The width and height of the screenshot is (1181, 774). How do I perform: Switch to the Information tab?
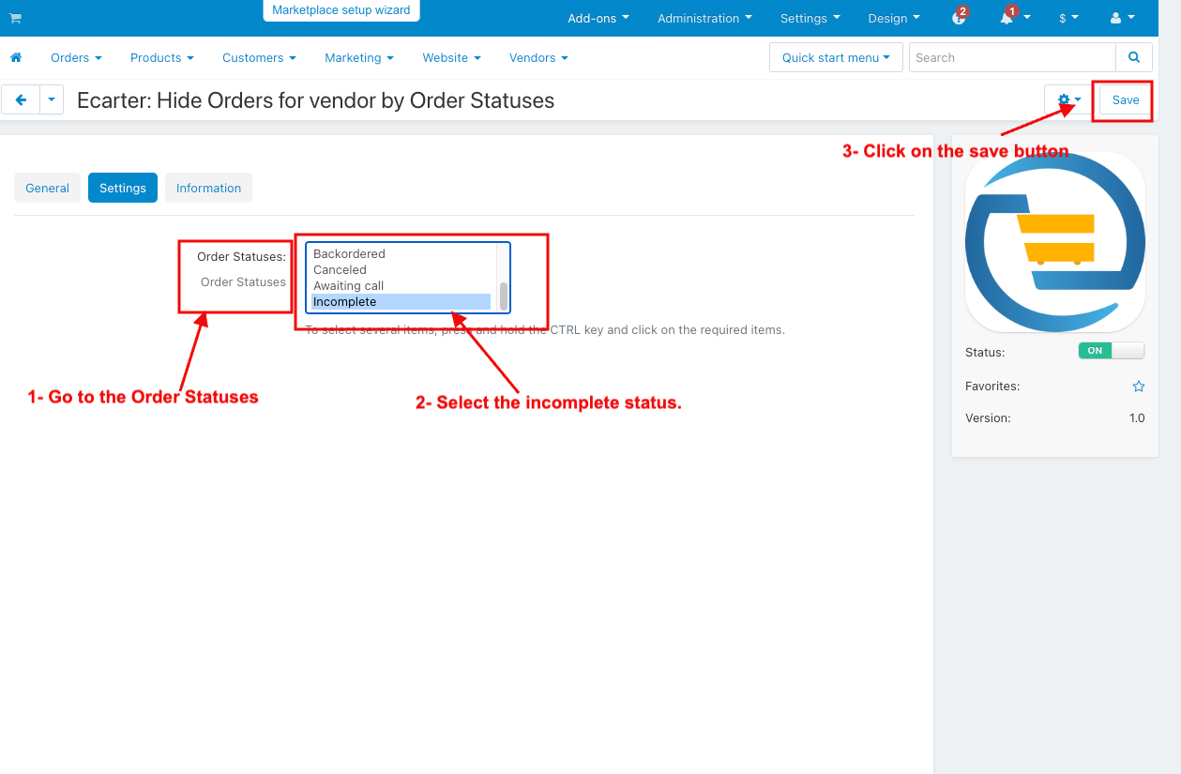click(208, 188)
